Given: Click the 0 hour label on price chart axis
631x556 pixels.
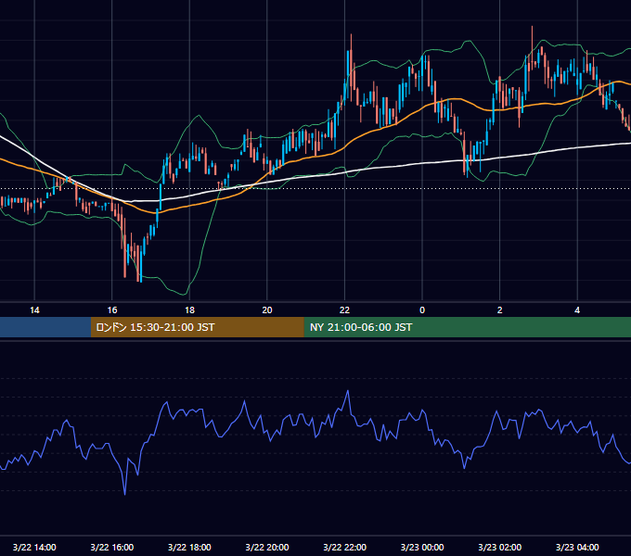Looking at the screenshot, I should click(x=422, y=310).
